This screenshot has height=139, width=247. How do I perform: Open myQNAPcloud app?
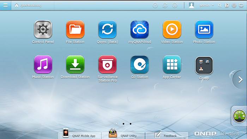click(x=140, y=29)
